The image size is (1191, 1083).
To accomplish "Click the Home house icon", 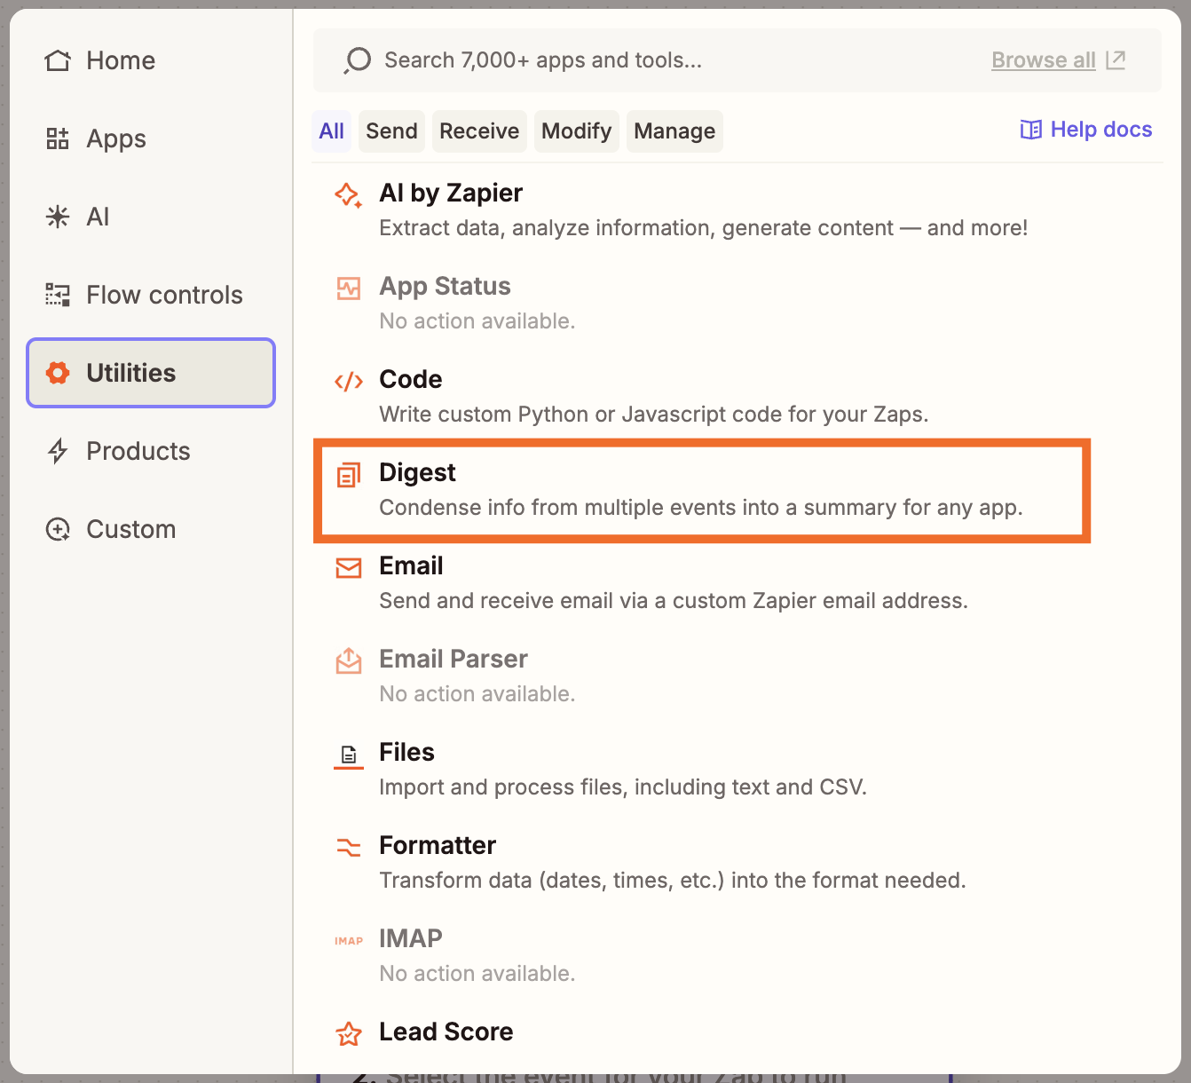I will pyautogui.click(x=58, y=60).
